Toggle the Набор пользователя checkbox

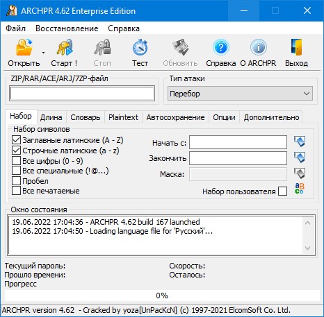point(282,191)
